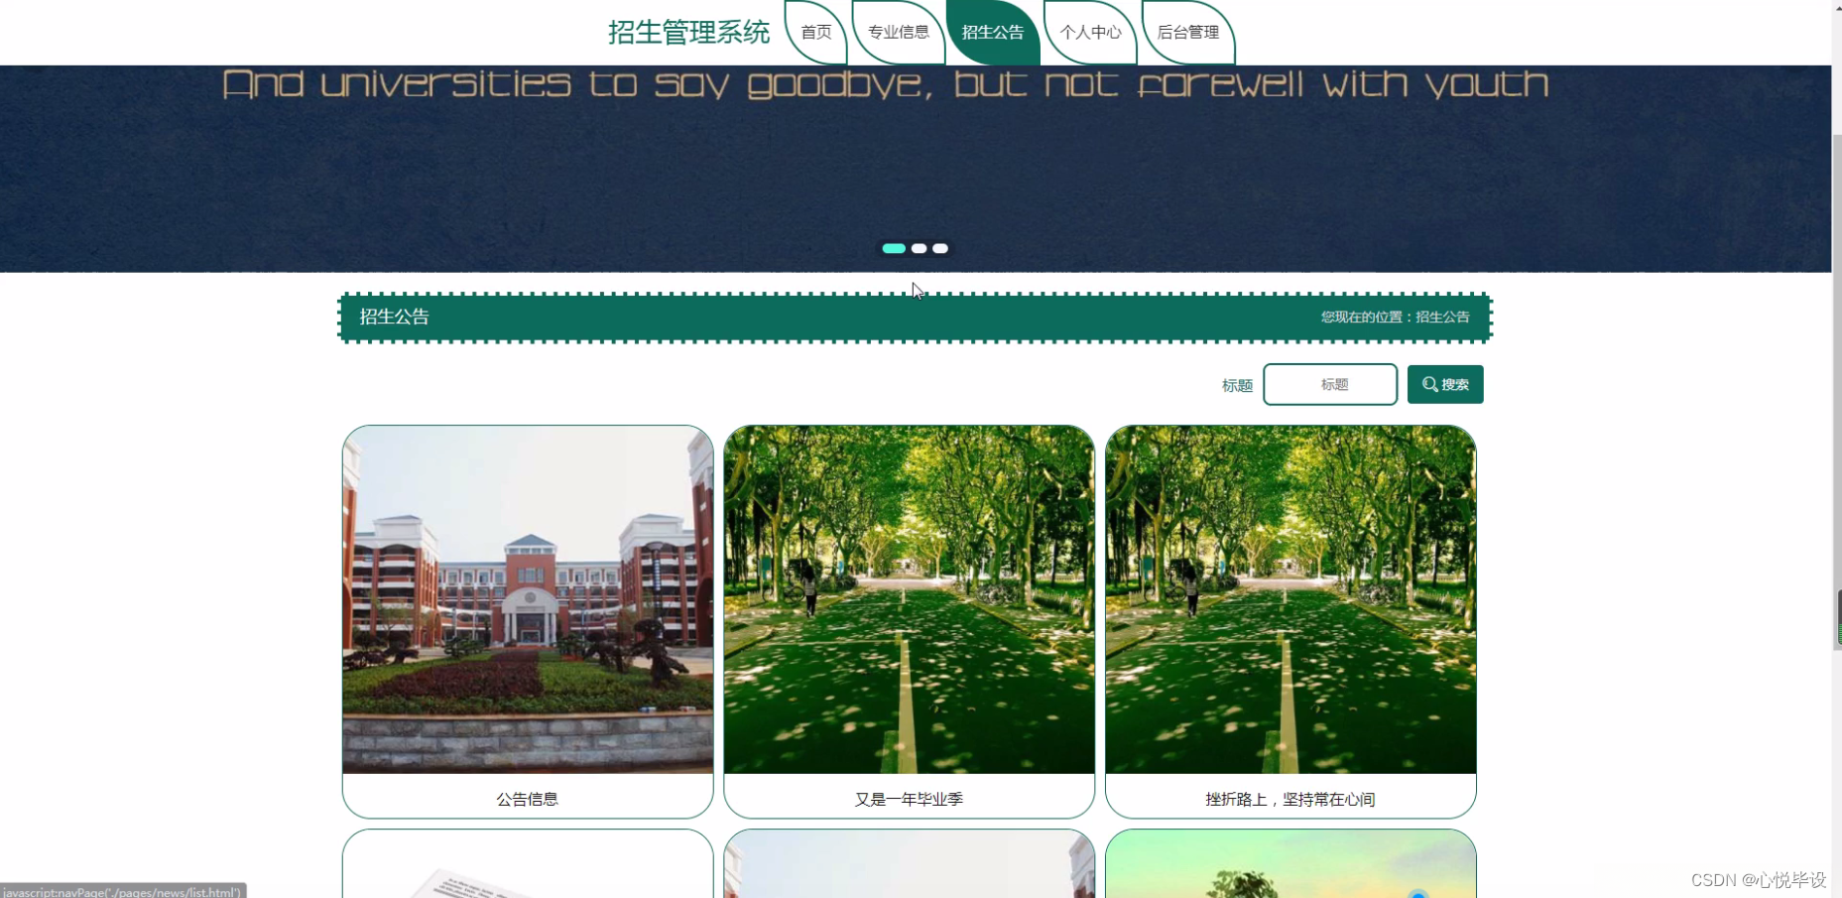The height and width of the screenshot is (898, 1842).
Task: Open the second-row middle card with building image
Action: pos(910,864)
